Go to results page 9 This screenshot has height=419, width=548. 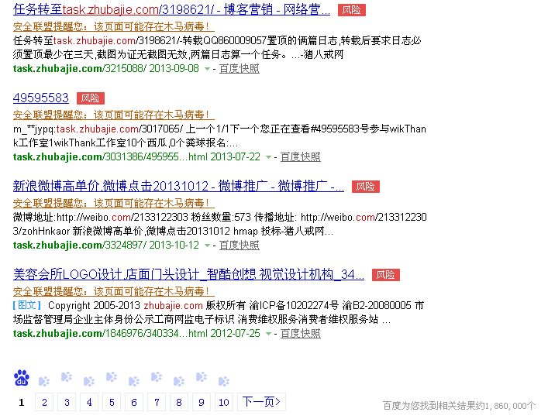(202, 402)
